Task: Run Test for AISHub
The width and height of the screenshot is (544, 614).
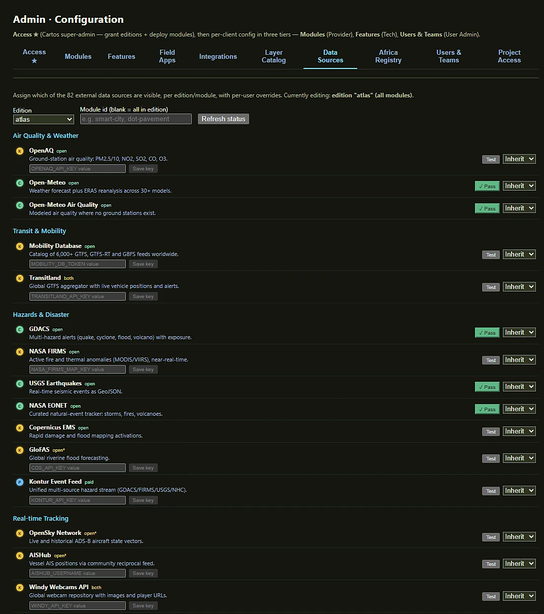Action: point(491,564)
